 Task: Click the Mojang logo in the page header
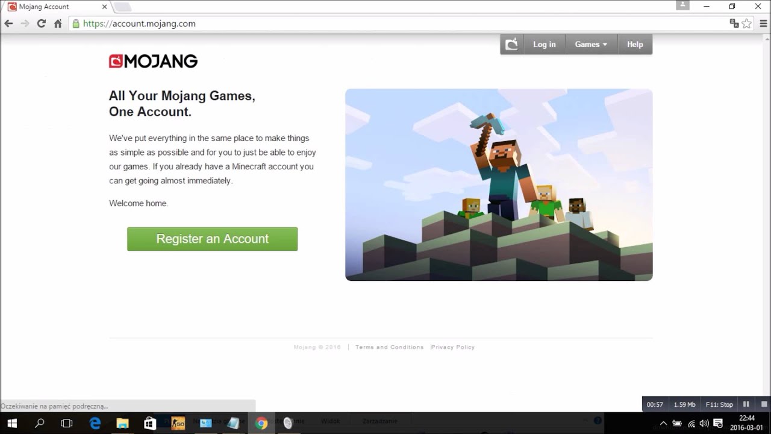(153, 61)
